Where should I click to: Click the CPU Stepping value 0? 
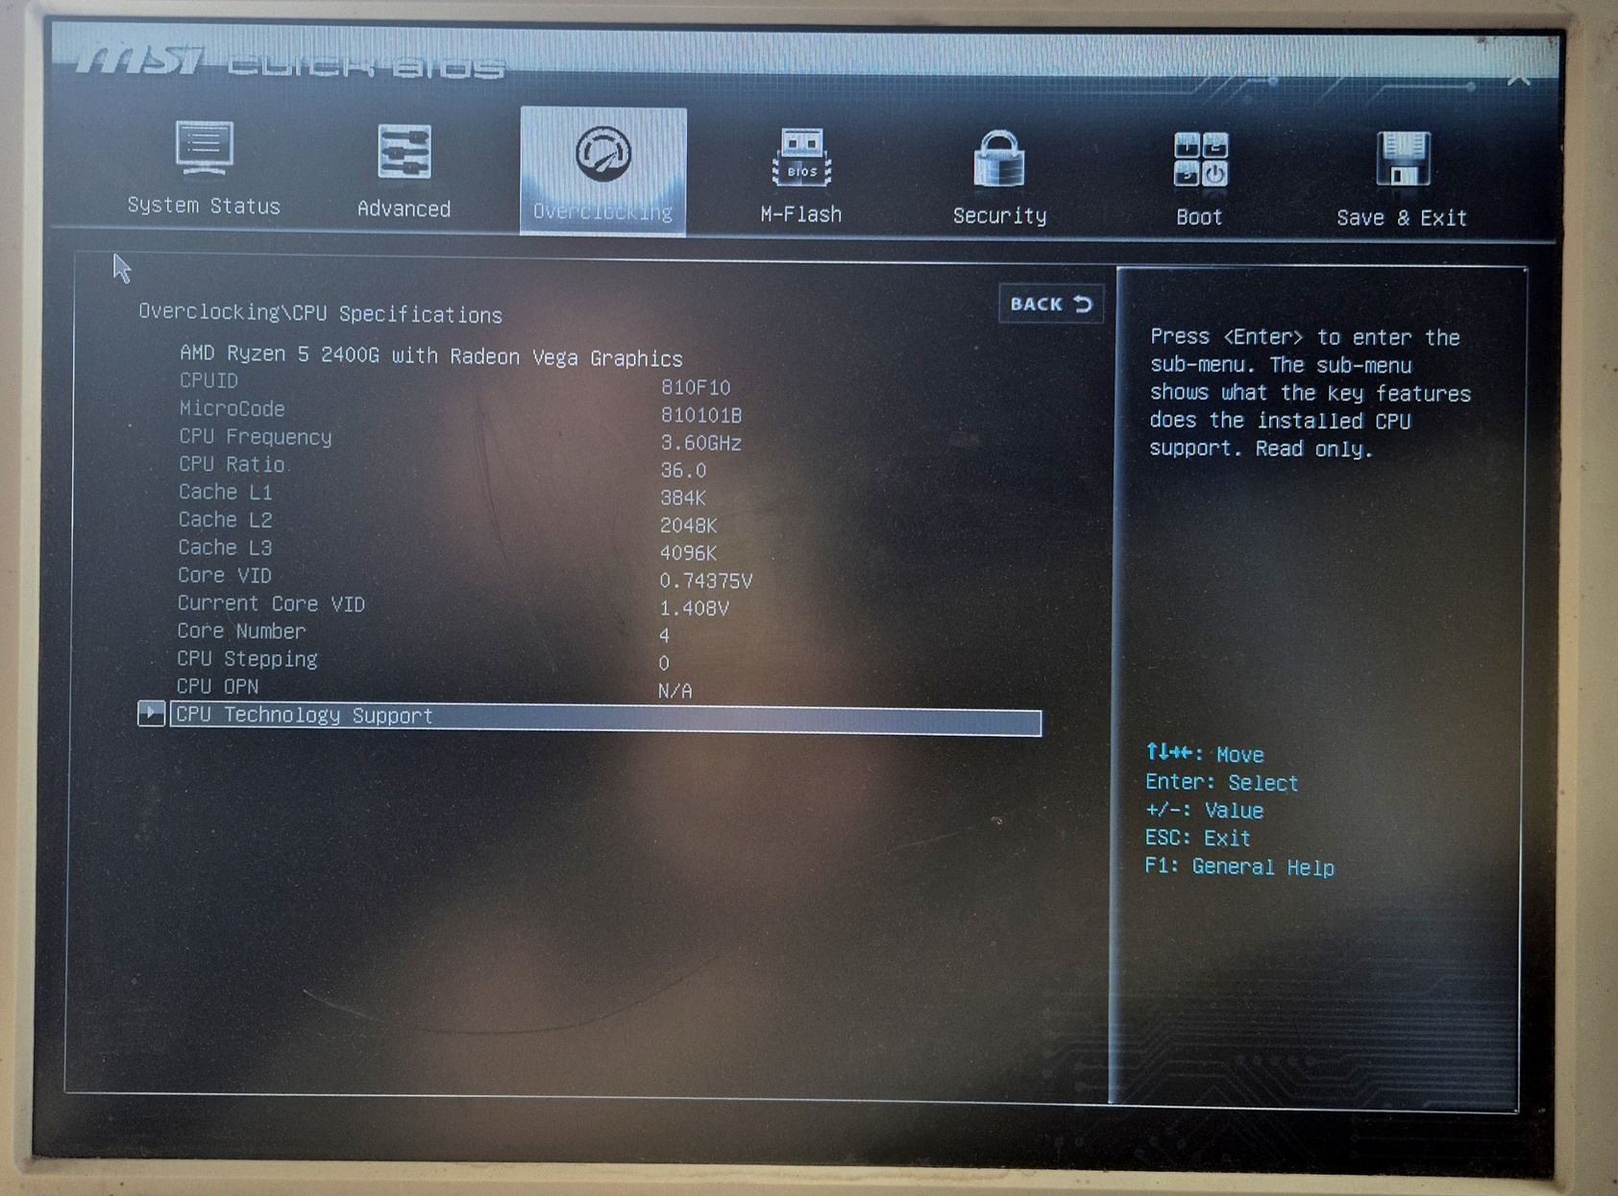pyautogui.click(x=664, y=664)
